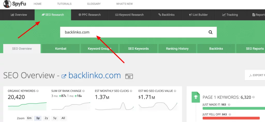Click the help icon next to JUST MADE IT
This screenshot has height=122, width=265.
tap(229, 104)
